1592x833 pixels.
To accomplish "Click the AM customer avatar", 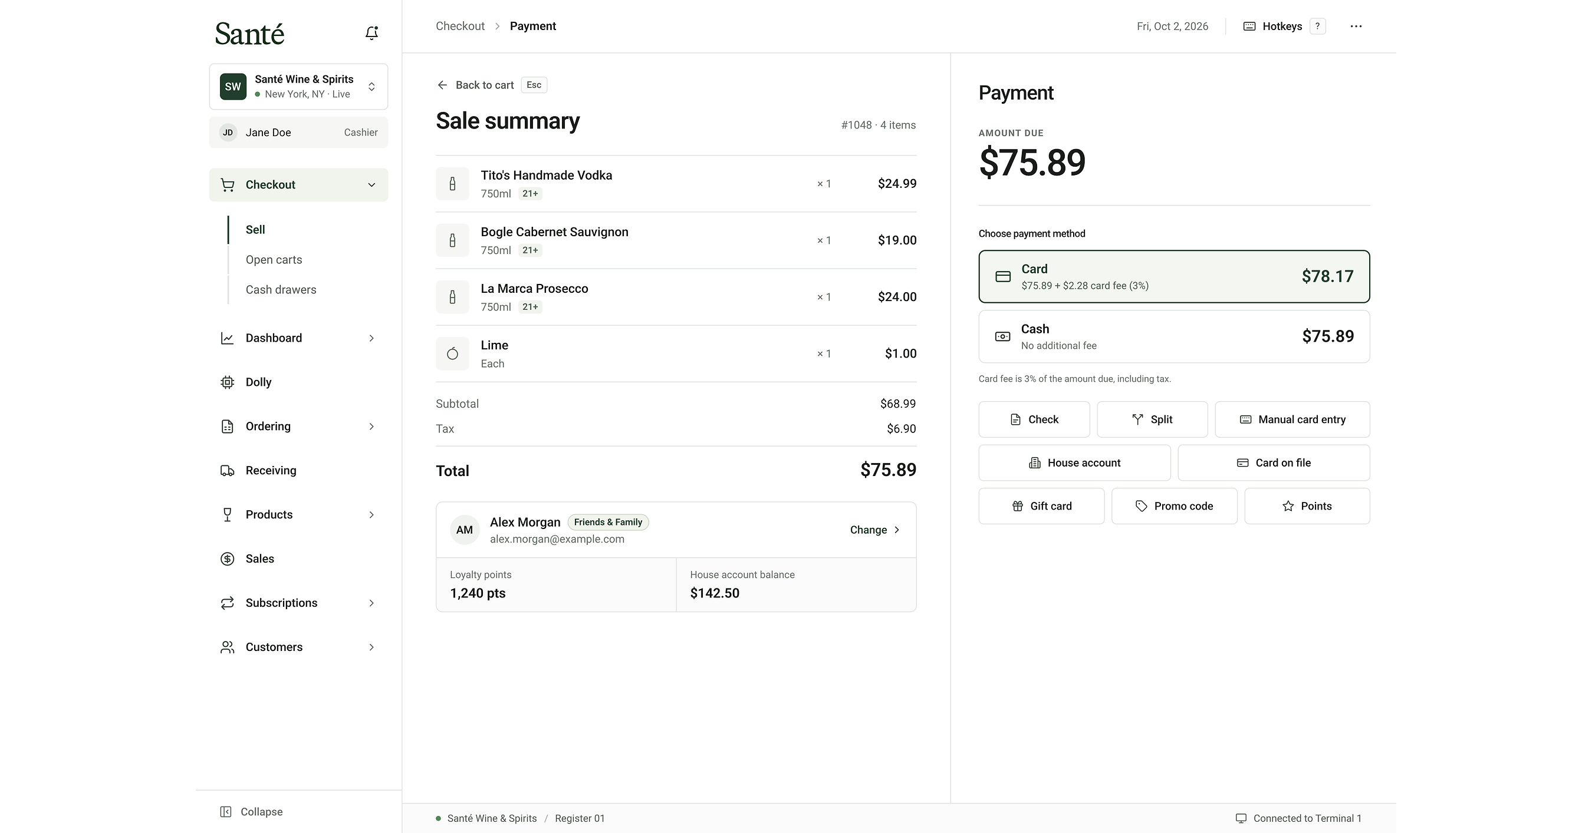I will [465, 530].
